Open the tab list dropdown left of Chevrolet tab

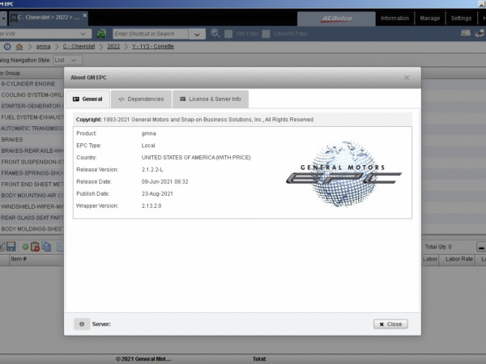(3, 19)
